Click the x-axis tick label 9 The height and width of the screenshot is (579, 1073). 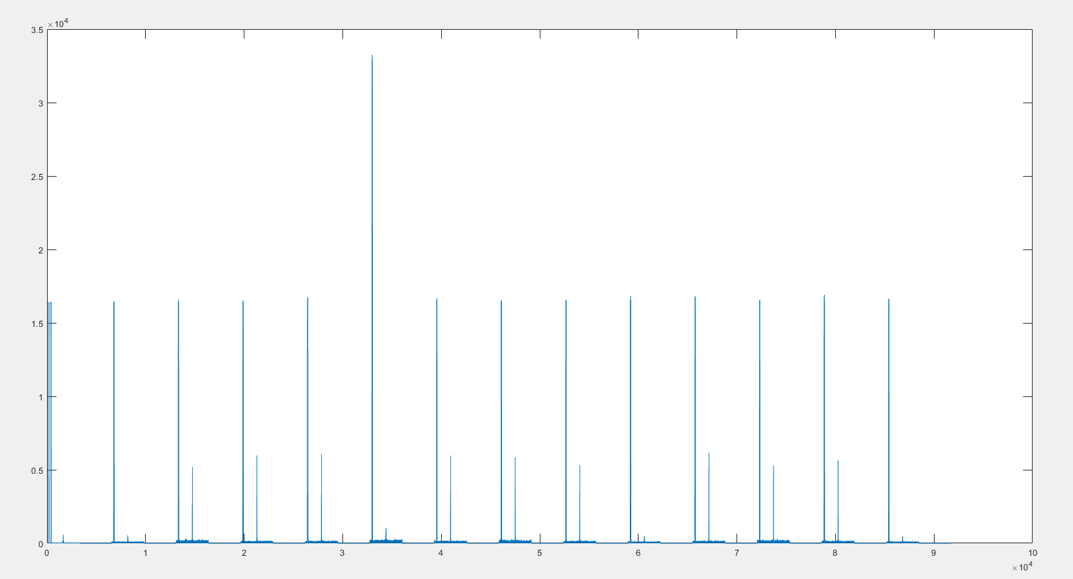[x=933, y=553]
